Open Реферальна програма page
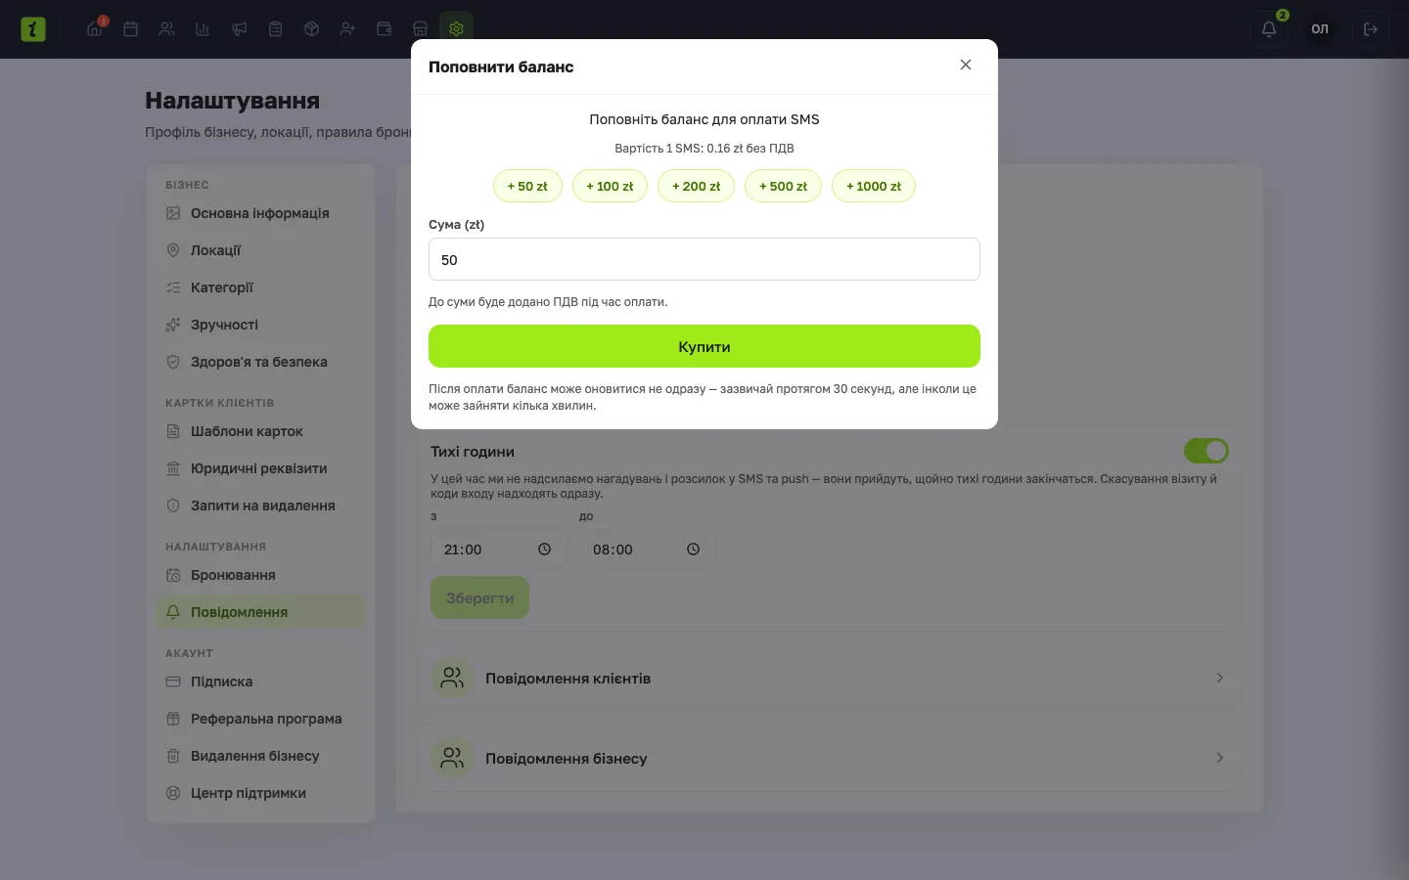Screen dimensions: 1409x880 (x=260, y=719)
